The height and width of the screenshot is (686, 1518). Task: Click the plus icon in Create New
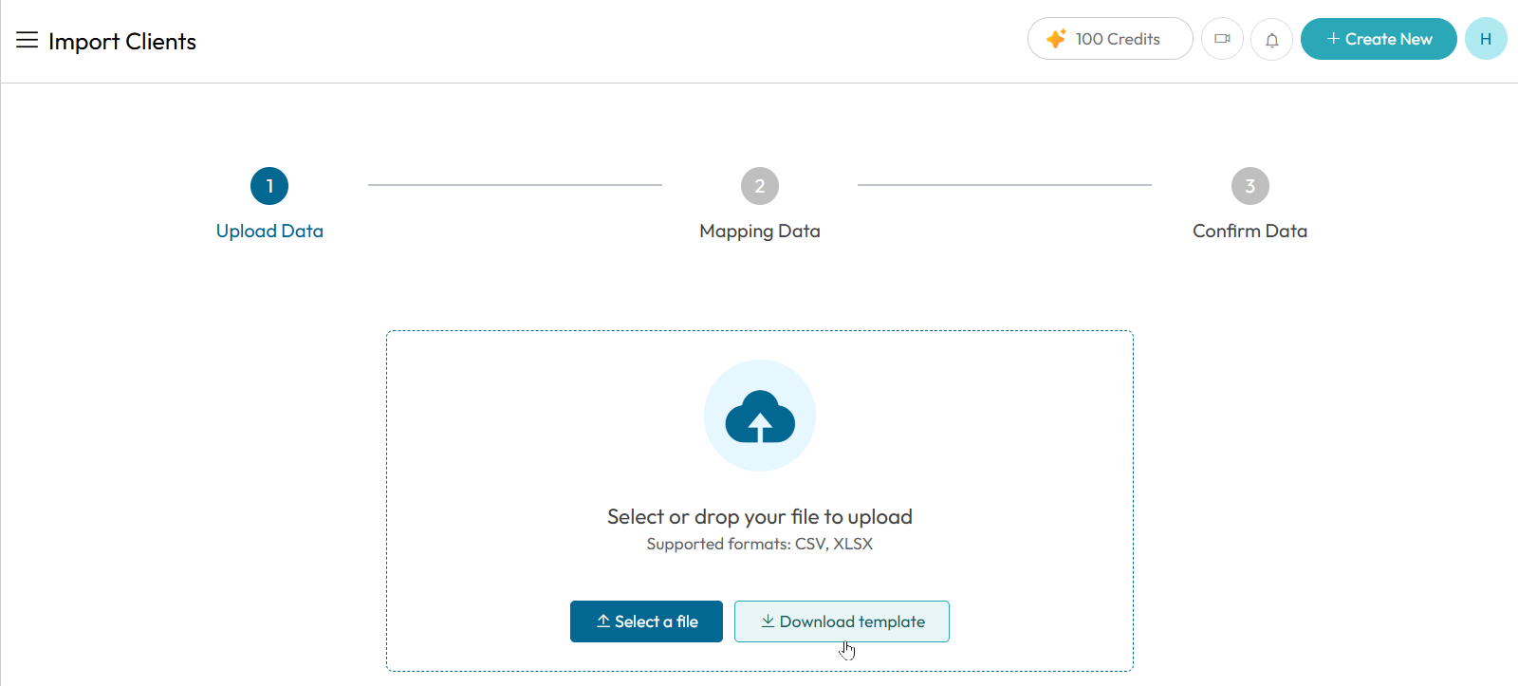pos(1333,39)
